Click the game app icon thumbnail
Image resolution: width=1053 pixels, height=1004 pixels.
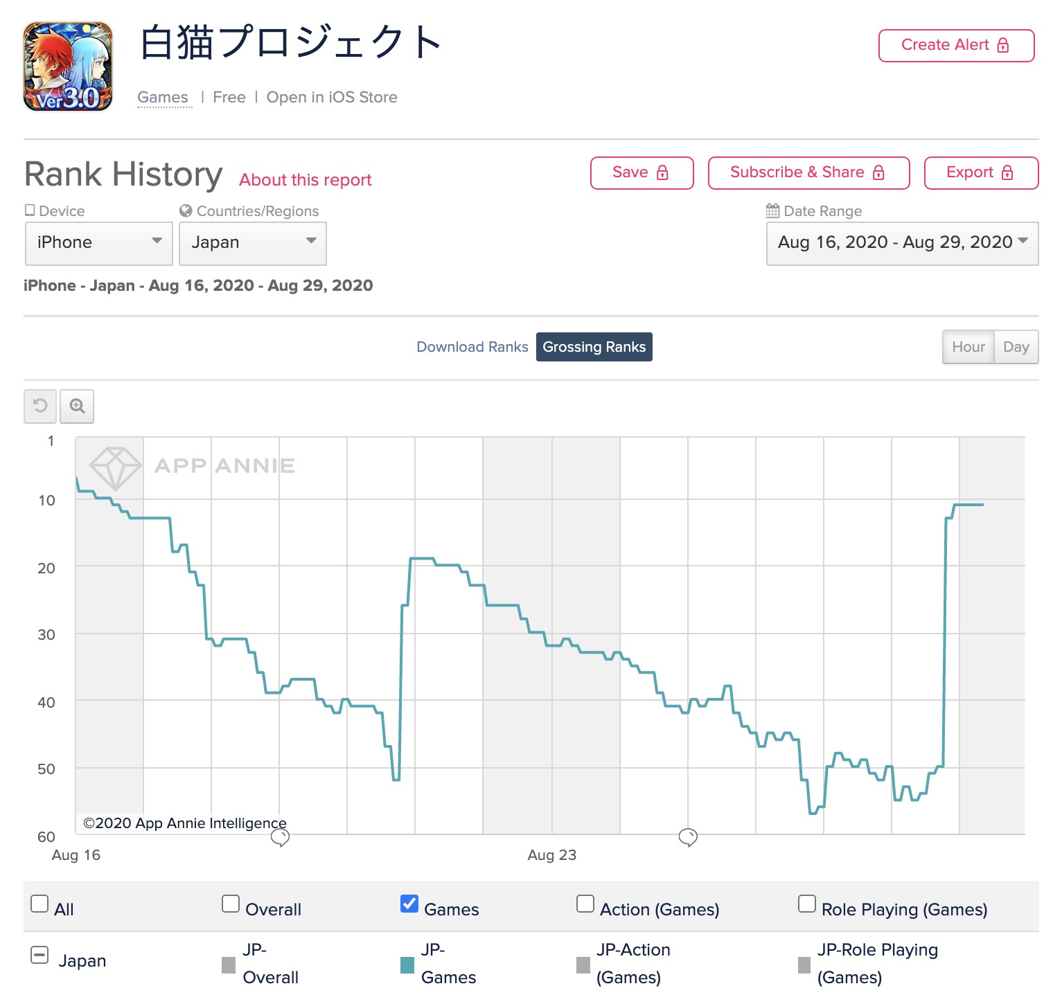coord(68,66)
